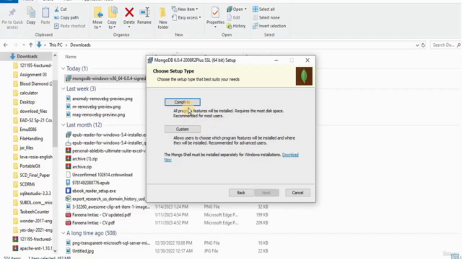This screenshot has height=259, width=462.
Task: Click Select none in the ribbon
Action: (x=266, y=17)
